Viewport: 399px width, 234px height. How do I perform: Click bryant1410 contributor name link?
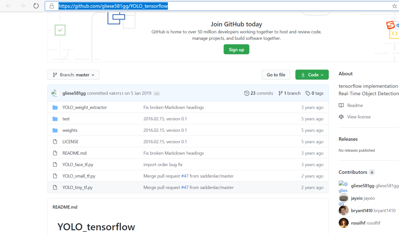point(362,211)
